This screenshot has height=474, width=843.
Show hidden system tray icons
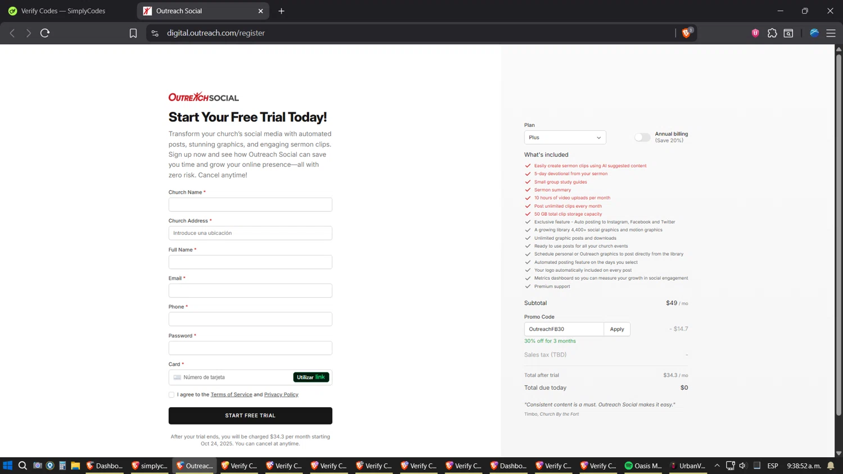(x=717, y=466)
